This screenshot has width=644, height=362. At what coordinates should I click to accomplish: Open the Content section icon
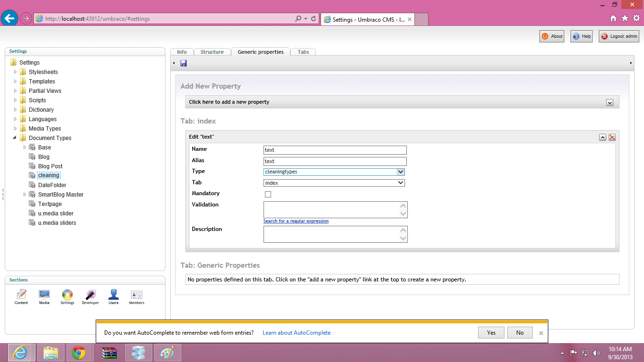point(21,297)
